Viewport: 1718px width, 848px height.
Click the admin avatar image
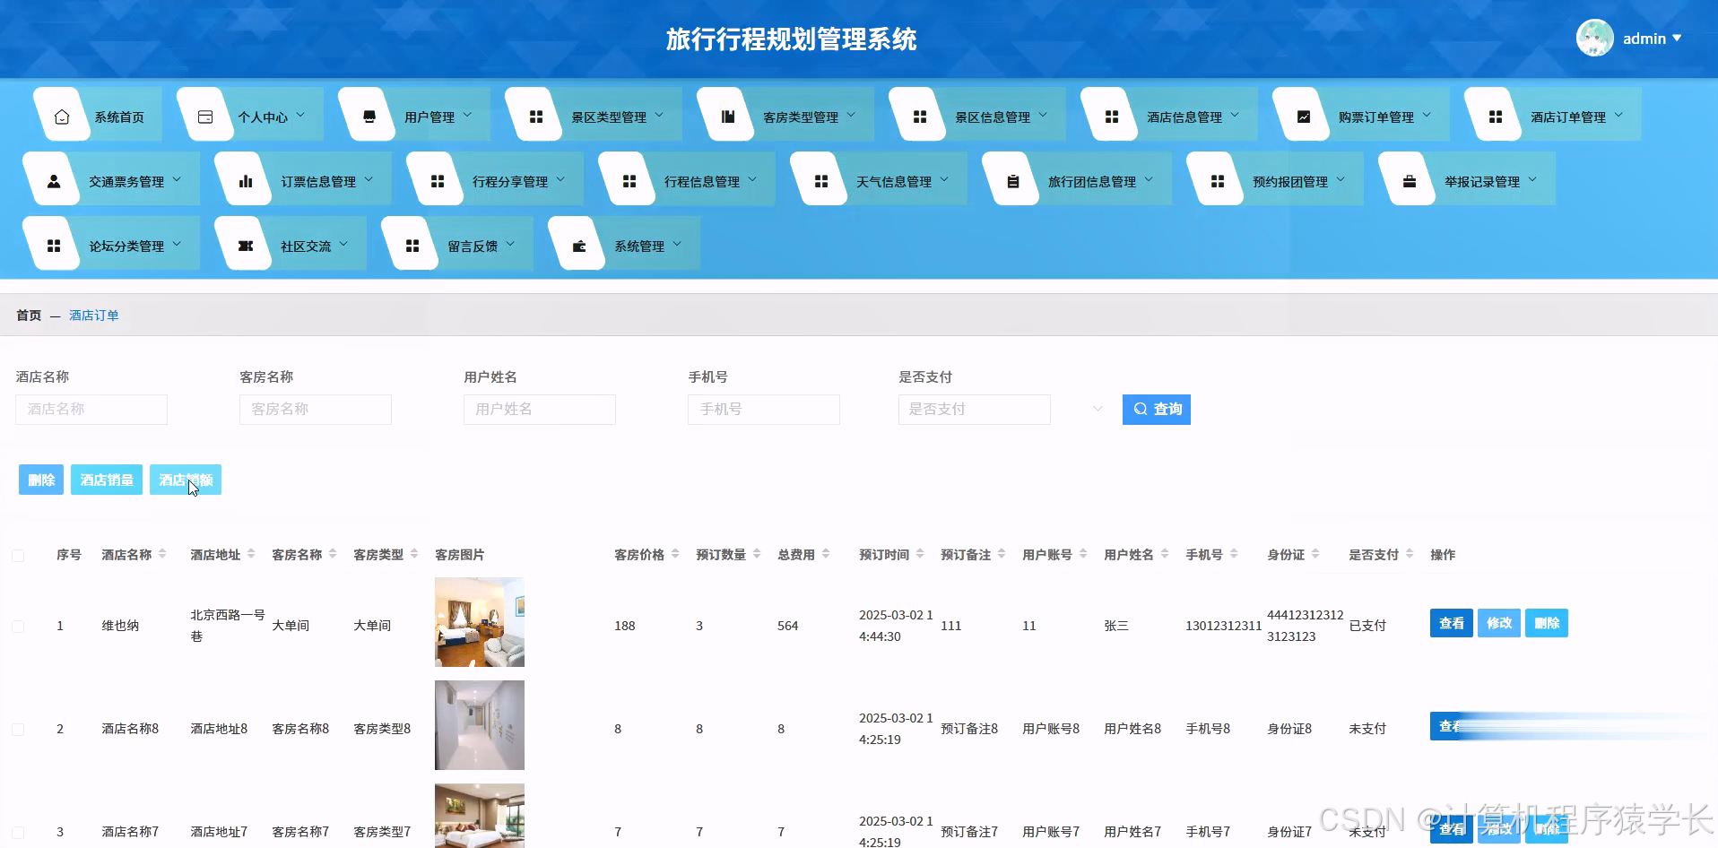[1595, 38]
